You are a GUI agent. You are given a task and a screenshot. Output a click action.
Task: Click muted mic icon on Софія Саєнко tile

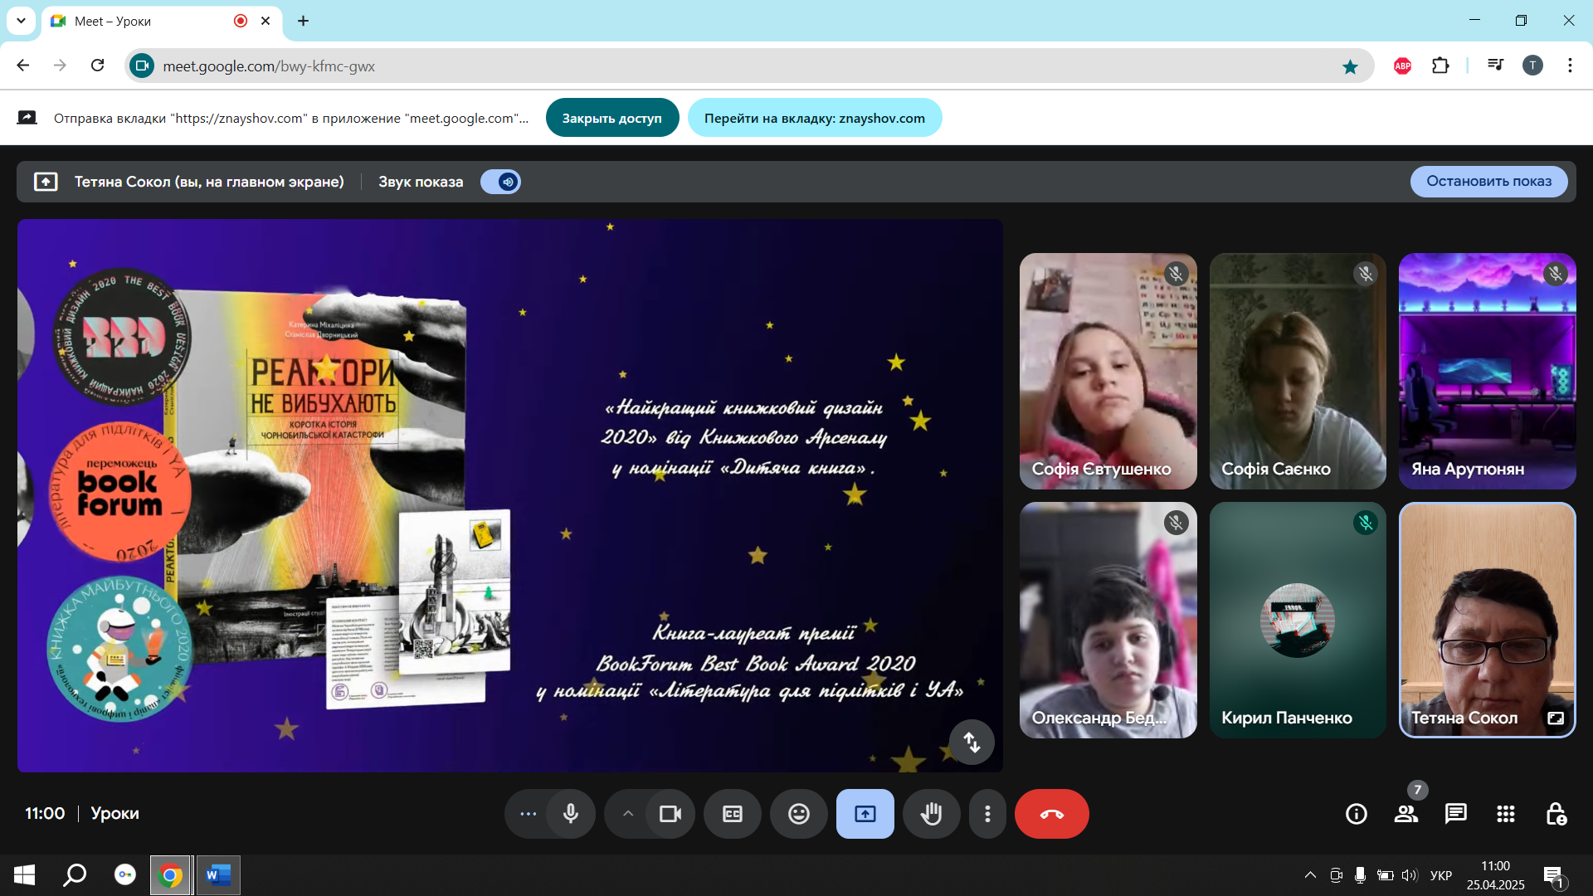click(1366, 274)
